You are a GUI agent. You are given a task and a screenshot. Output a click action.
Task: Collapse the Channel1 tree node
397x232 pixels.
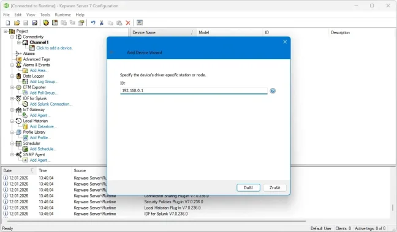(x=19, y=42)
